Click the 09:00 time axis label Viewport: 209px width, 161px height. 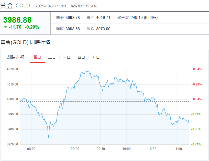pos(75,149)
